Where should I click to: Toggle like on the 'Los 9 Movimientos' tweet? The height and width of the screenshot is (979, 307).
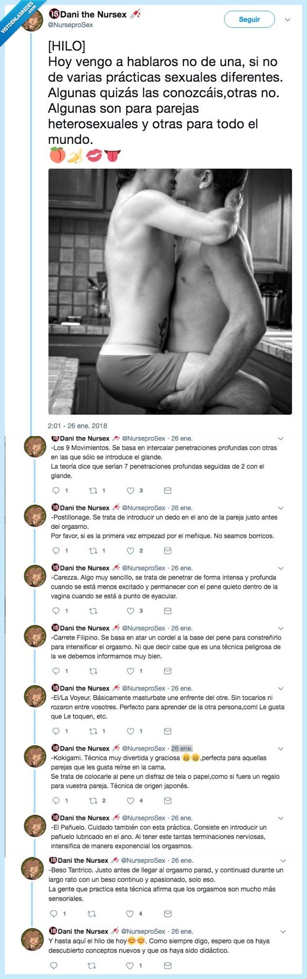[130, 490]
